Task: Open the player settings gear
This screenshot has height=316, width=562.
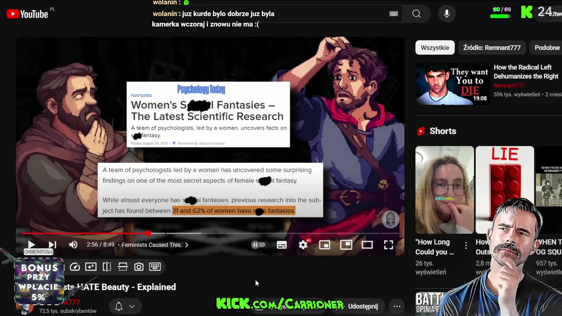Action: tap(303, 245)
